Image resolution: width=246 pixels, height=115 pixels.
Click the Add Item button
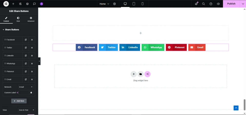(19, 101)
